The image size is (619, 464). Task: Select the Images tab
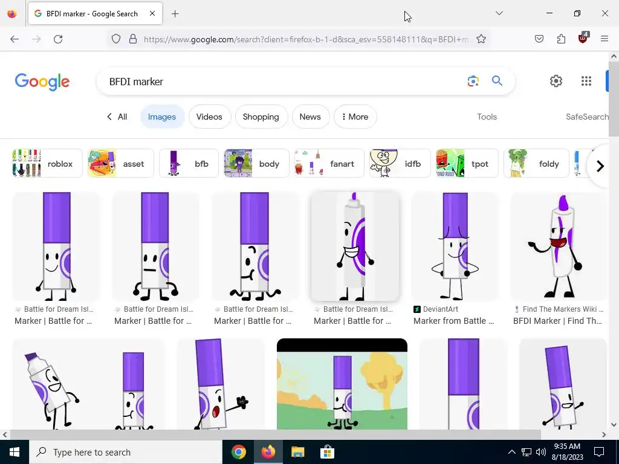pyautogui.click(x=162, y=117)
